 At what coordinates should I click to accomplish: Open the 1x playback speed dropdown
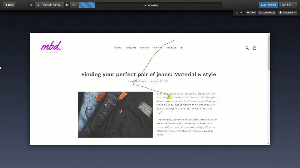(74, 5)
